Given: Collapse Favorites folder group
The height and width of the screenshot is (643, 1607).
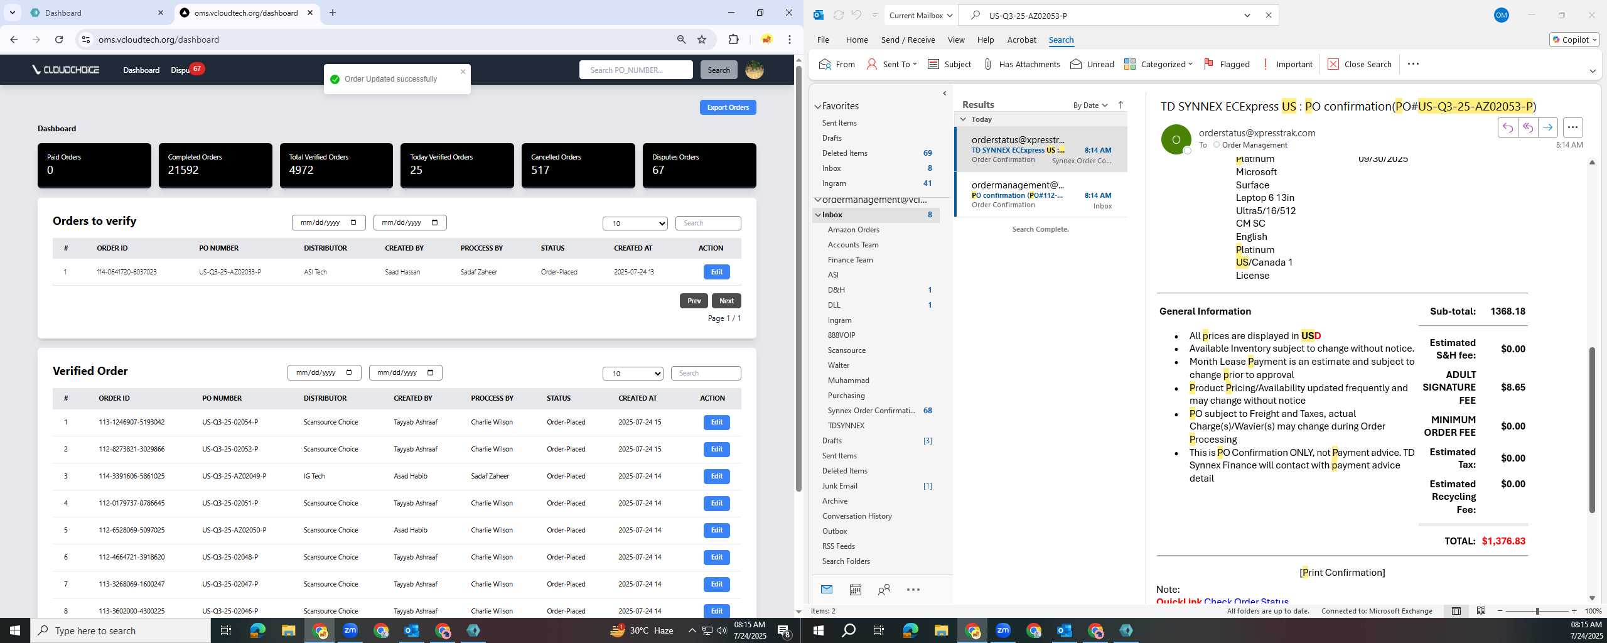Looking at the screenshot, I should [x=818, y=107].
